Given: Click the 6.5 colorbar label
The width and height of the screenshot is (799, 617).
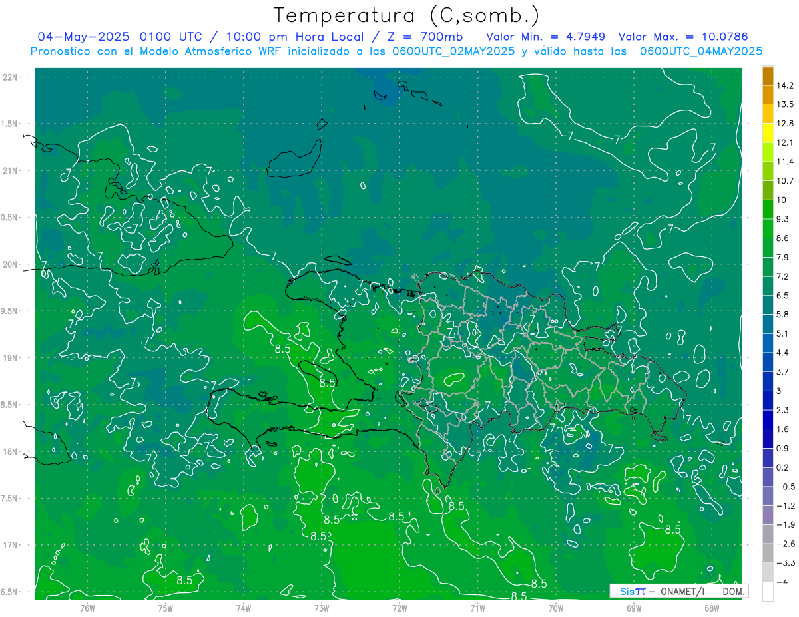Looking at the screenshot, I should 783,296.
